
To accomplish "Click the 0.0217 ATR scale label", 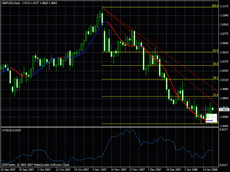I will [224, 129].
